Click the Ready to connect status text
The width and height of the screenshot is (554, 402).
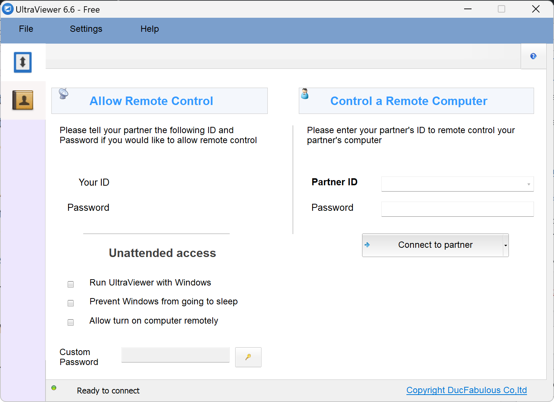(x=108, y=391)
